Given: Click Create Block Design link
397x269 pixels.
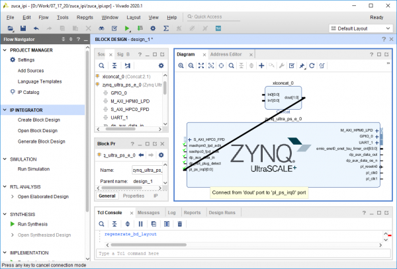Looking at the screenshot, I should pos(38,120).
